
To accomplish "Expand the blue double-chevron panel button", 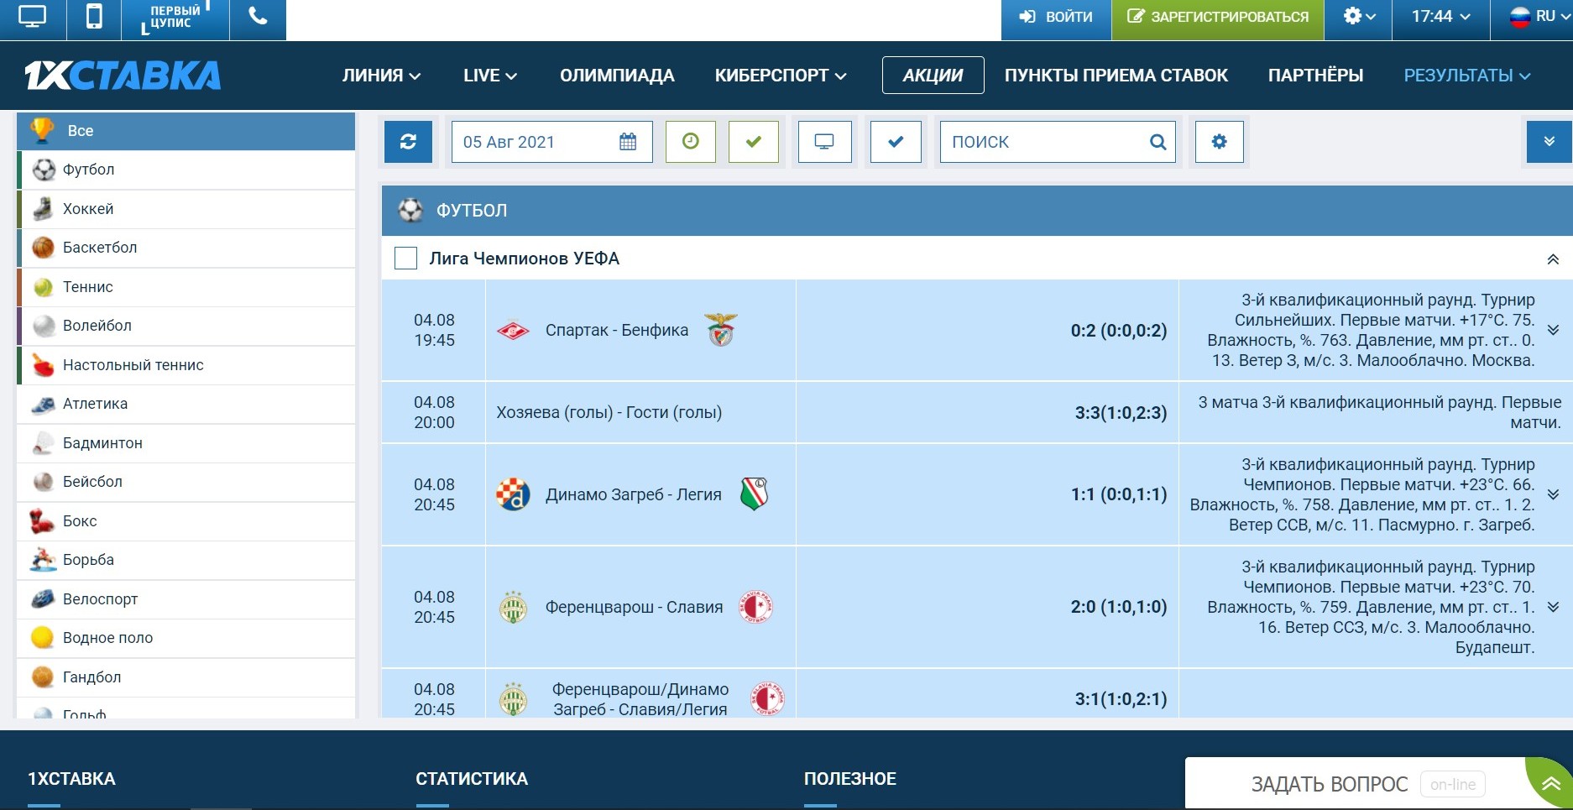I will click(1549, 142).
